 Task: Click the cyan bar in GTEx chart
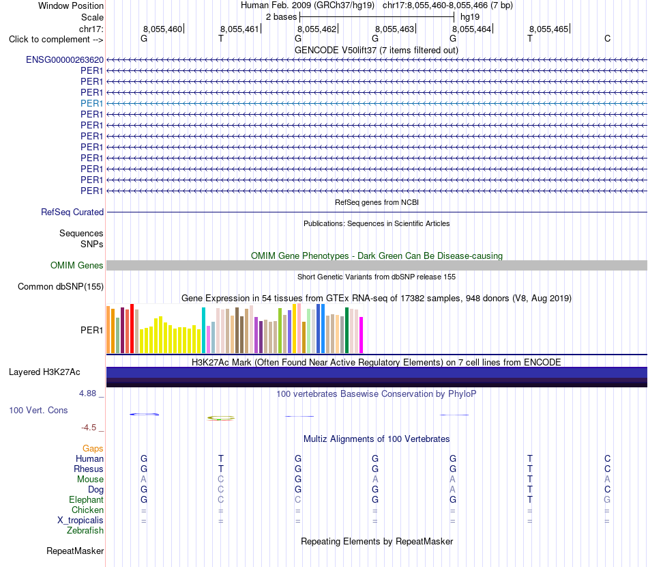point(203,330)
